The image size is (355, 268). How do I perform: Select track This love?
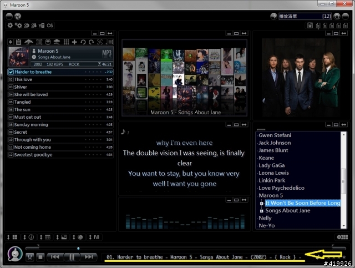[x=60, y=79]
